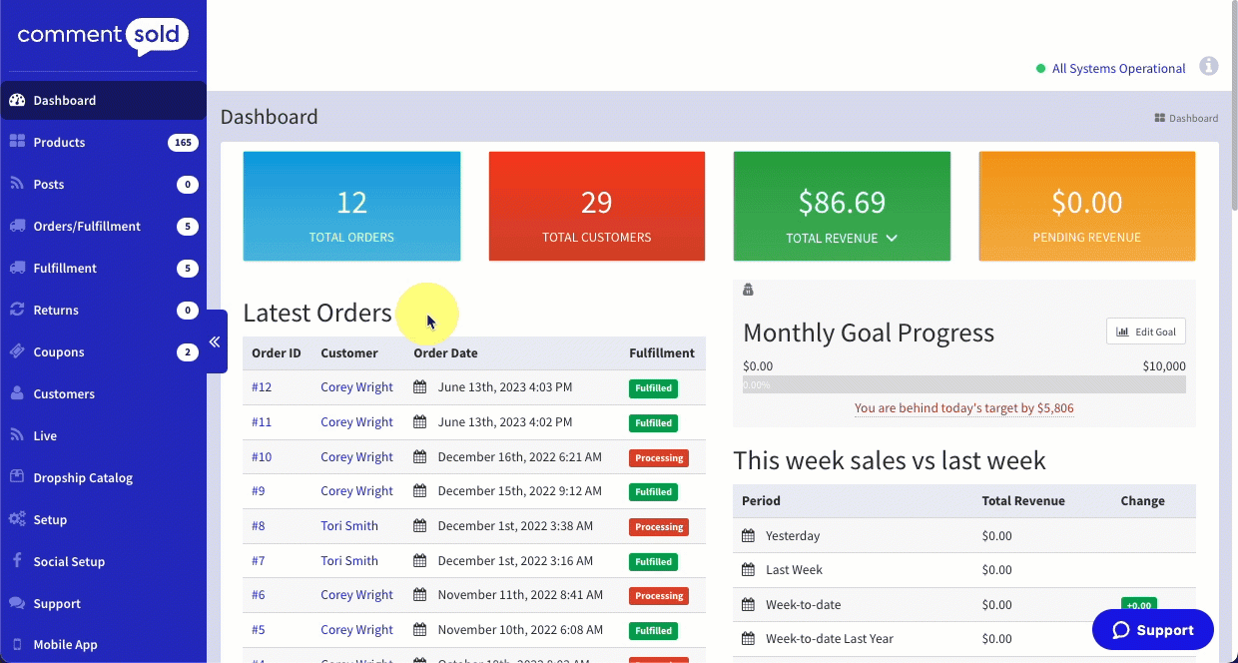Click the calendar icon for order #12
Screen dimensions: 1238x663
[x=420, y=387]
